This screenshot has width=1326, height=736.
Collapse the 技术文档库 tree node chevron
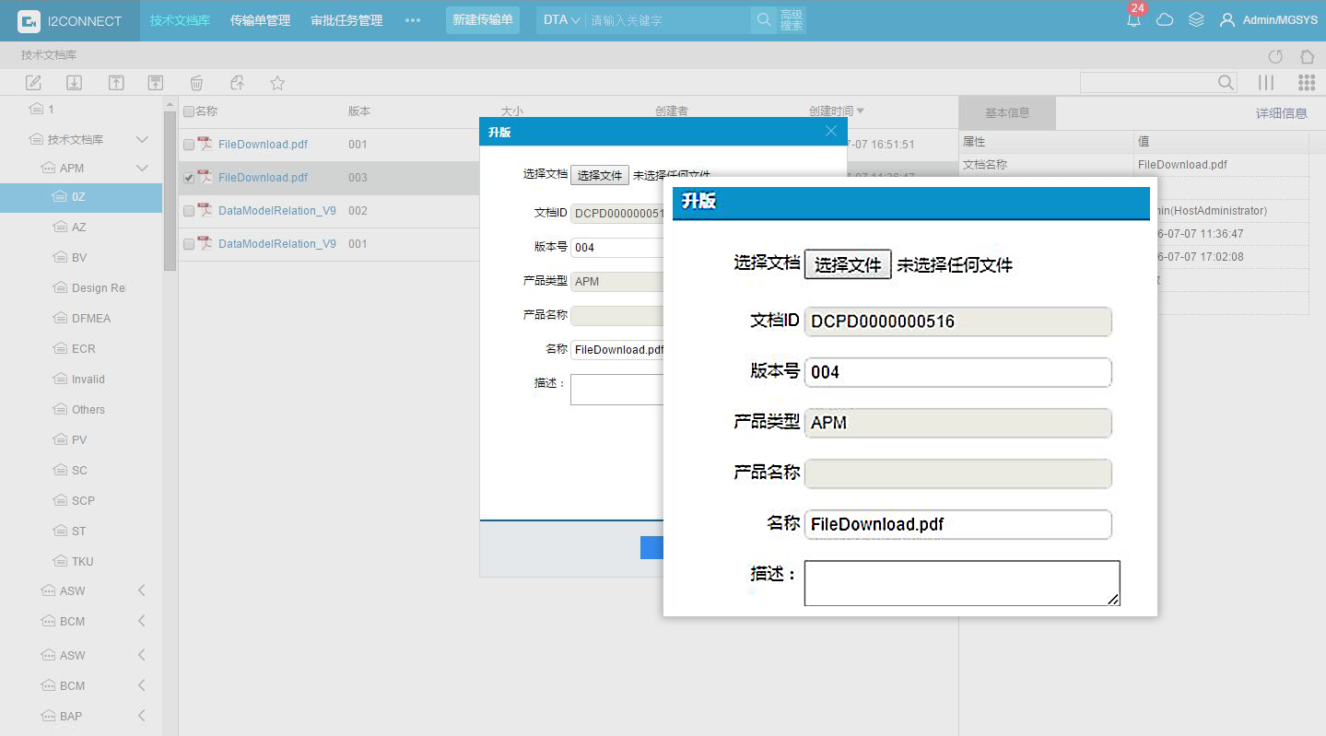[x=142, y=139]
